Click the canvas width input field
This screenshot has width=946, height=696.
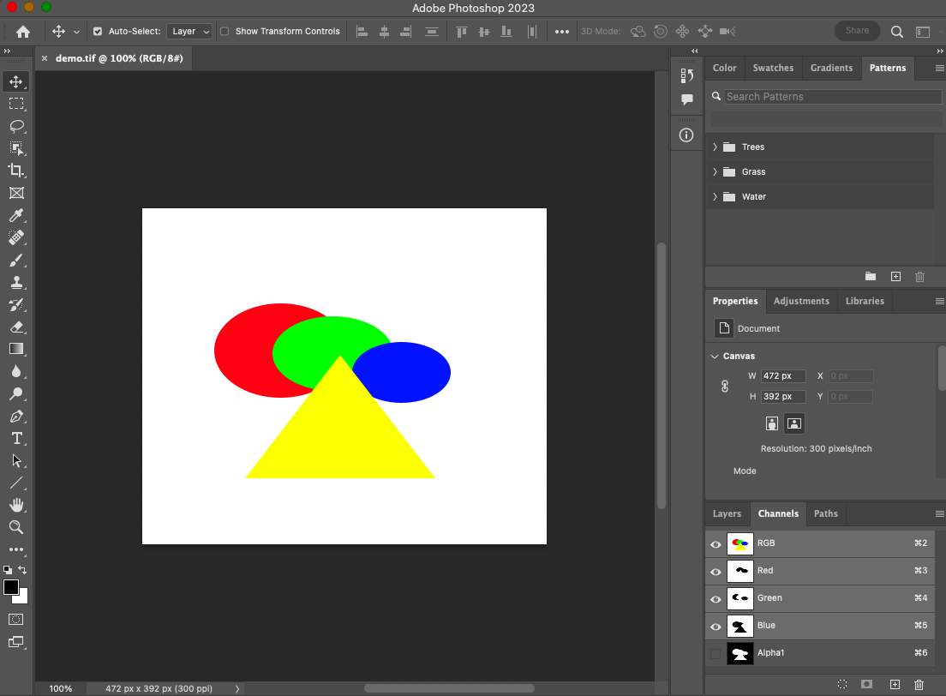tap(782, 376)
